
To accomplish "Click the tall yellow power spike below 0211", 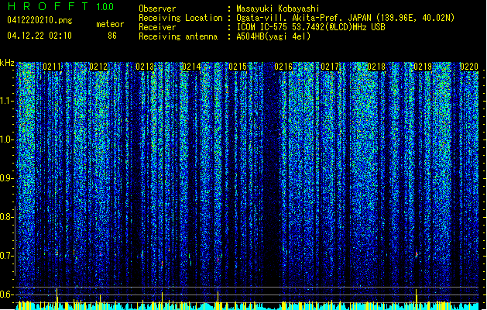I will (x=57, y=299).
